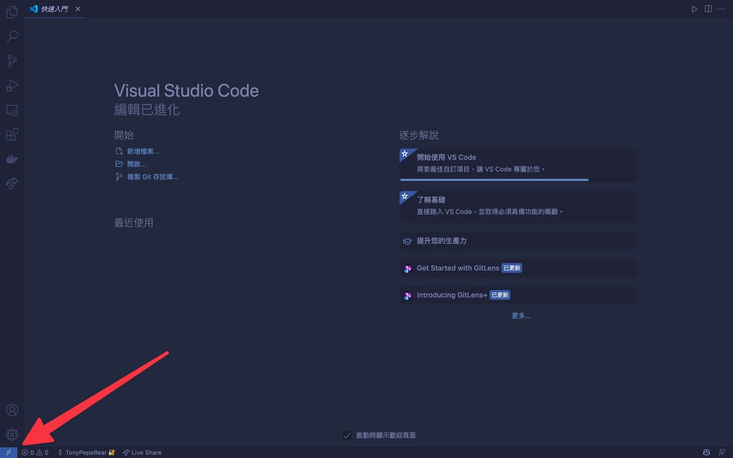Image resolution: width=733 pixels, height=458 pixels.
Task: Open Get Started with GitLens walkthrough
Action: 457,268
